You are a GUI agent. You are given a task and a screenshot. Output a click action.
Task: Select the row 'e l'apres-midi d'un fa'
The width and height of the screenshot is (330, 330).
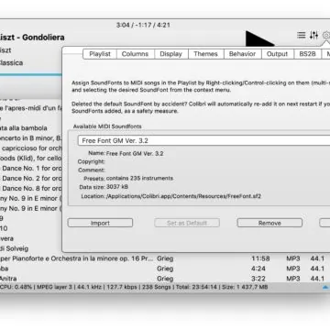coord(31,108)
